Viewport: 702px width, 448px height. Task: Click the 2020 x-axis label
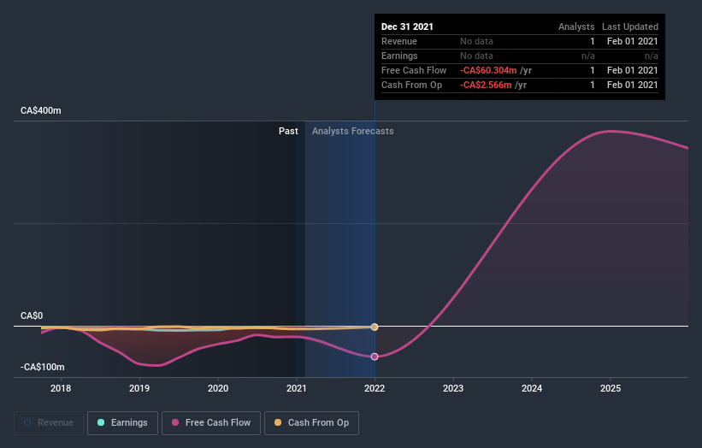pyautogui.click(x=218, y=388)
